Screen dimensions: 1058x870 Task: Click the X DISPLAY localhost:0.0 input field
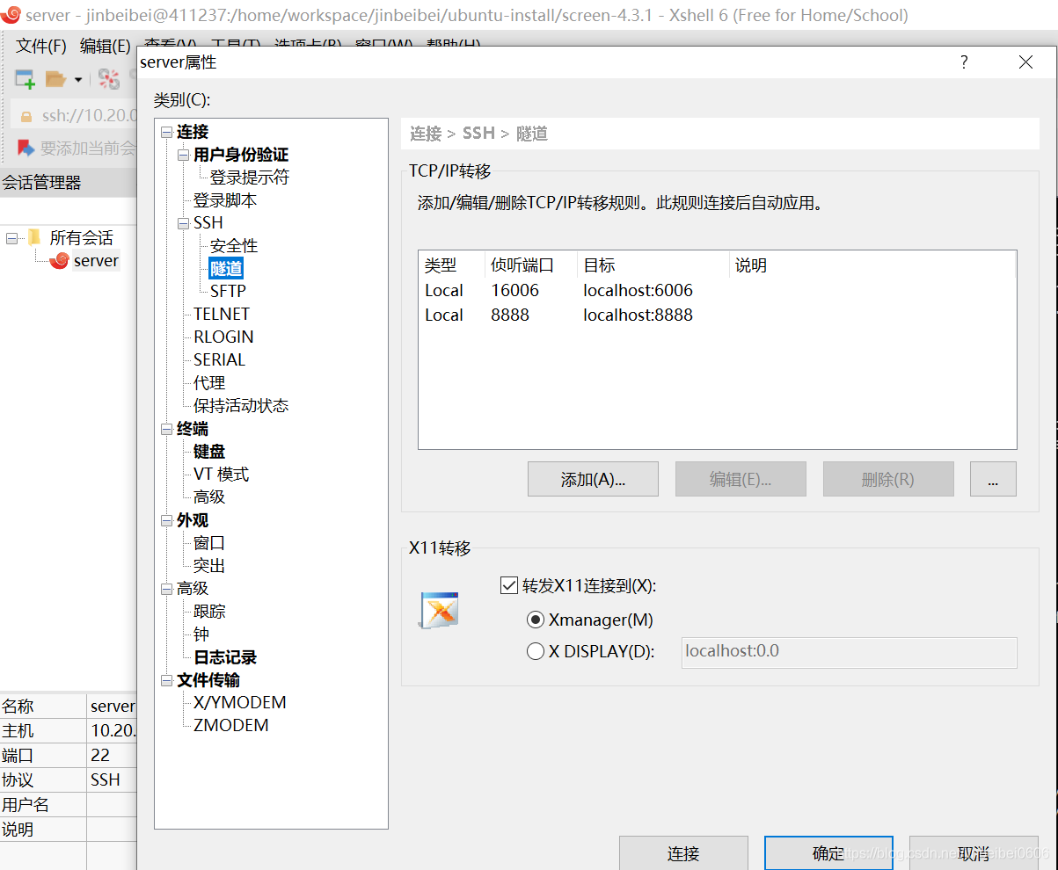(x=849, y=652)
